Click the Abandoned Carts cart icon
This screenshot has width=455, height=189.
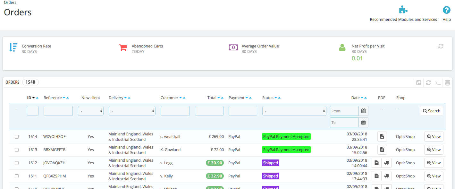[x=123, y=47]
